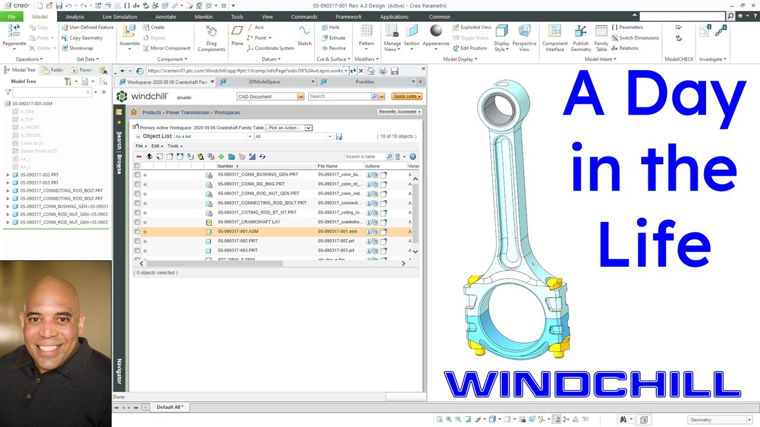Click the Products breadcrumb link
Viewport: 760px width, 427px height.
pyautogui.click(x=151, y=112)
